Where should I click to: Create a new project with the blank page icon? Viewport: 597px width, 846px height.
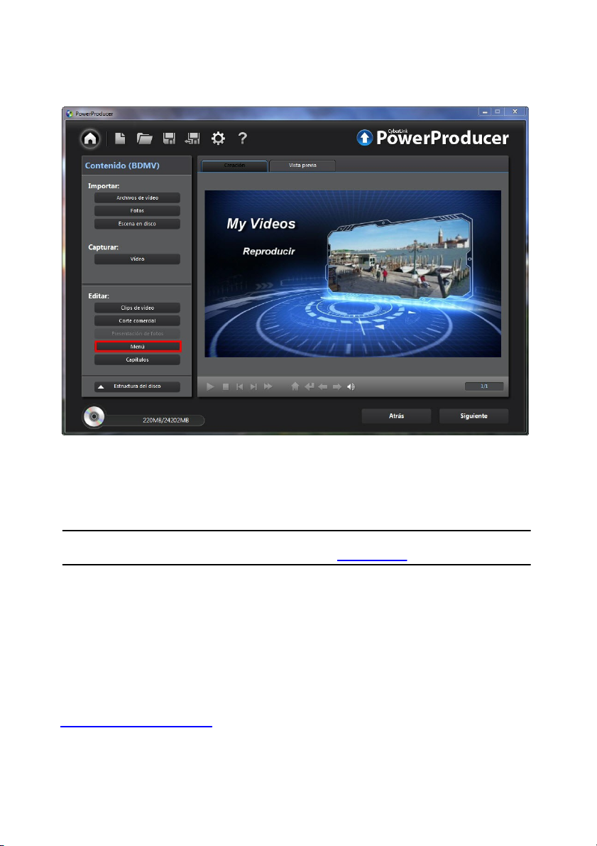[x=121, y=139]
